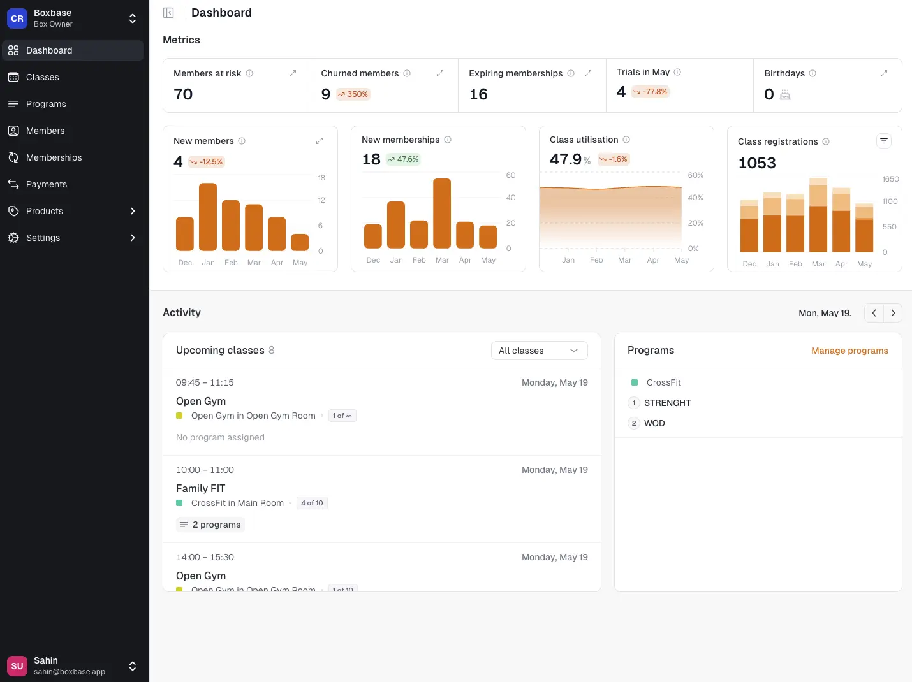This screenshot has height=682, width=912.
Task: Click the Manage programs link
Action: coord(849,351)
